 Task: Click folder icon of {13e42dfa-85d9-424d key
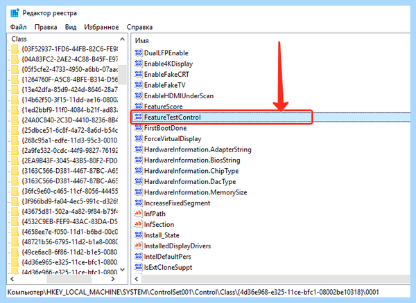click(x=15, y=90)
